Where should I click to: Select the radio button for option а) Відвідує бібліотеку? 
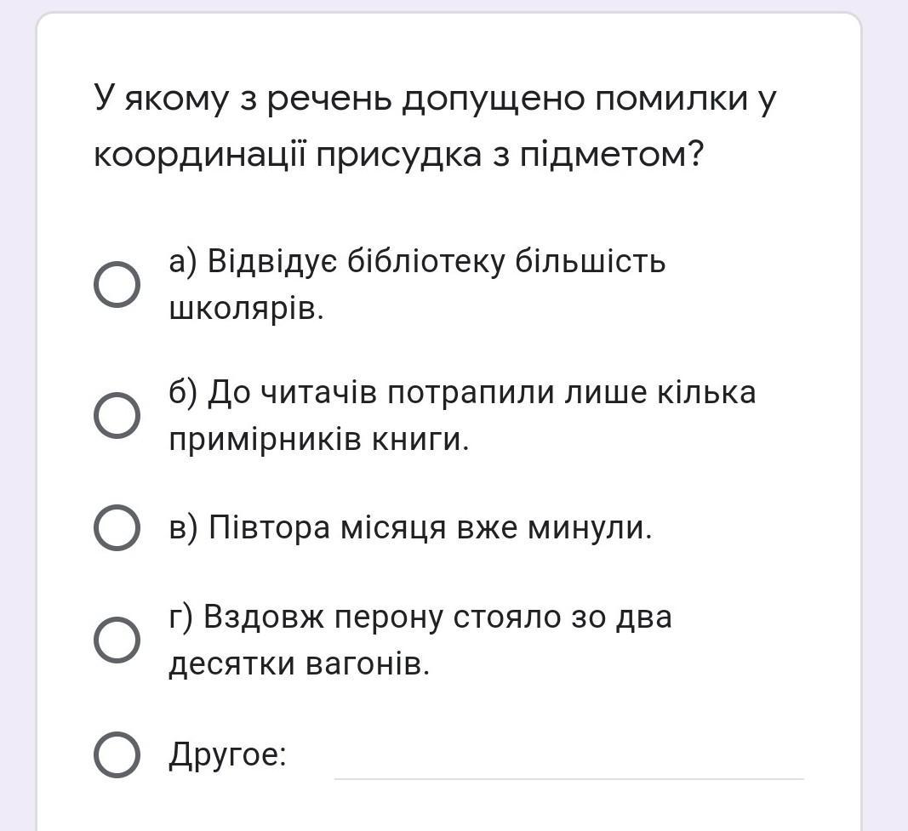coord(117,285)
